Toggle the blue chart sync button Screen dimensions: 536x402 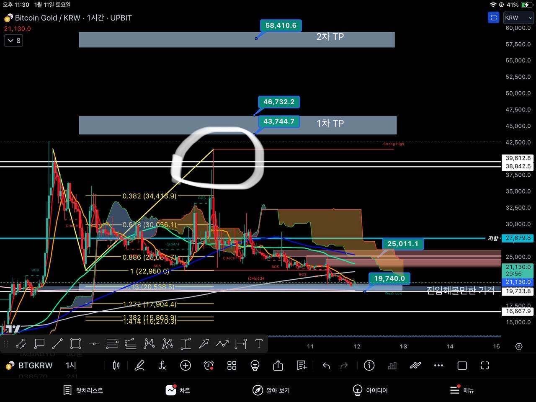click(x=494, y=18)
